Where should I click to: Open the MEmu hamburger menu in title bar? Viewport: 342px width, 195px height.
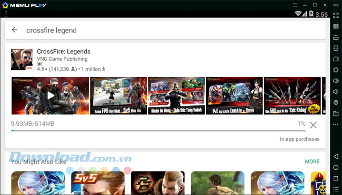(x=295, y=5)
